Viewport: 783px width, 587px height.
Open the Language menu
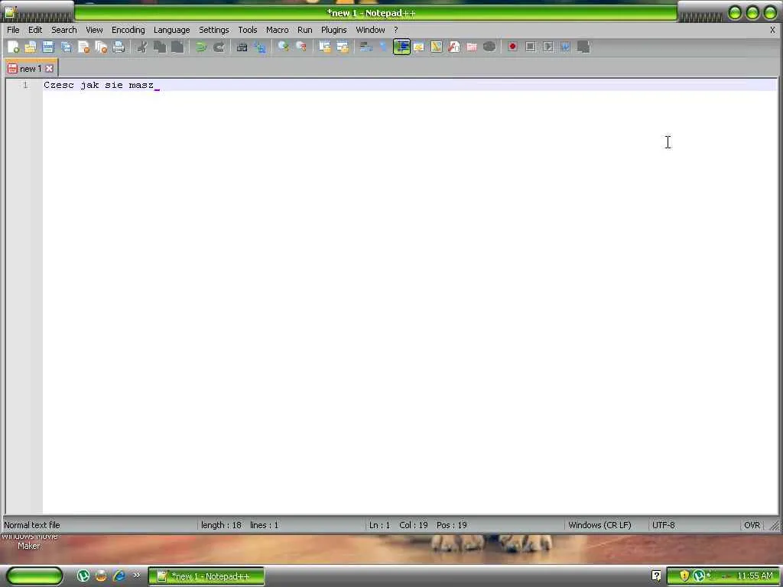[171, 30]
